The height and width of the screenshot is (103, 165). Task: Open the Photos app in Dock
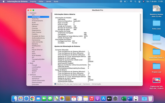[62, 99]
